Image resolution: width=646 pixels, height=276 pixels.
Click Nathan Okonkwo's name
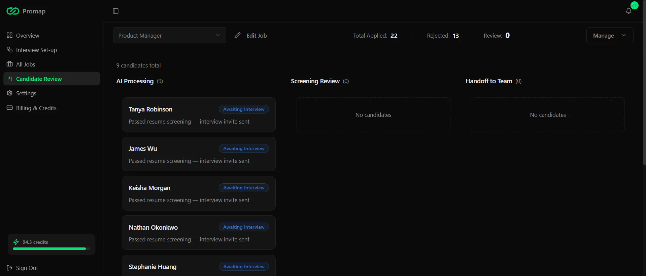pos(153,227)
